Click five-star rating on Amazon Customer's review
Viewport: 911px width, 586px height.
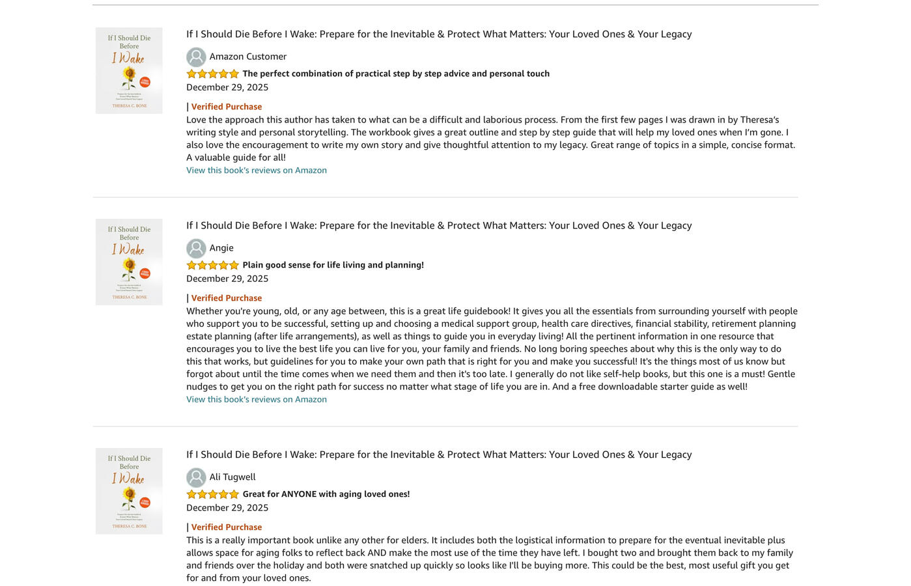tap(212, 74)
